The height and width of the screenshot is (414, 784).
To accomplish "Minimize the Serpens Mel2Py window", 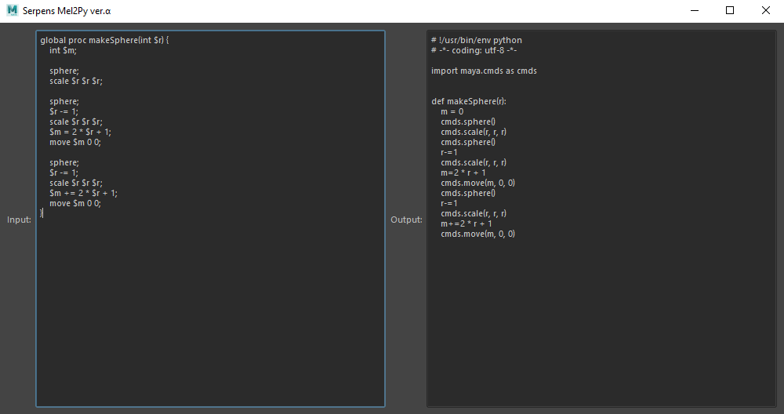I will [695, 11].
